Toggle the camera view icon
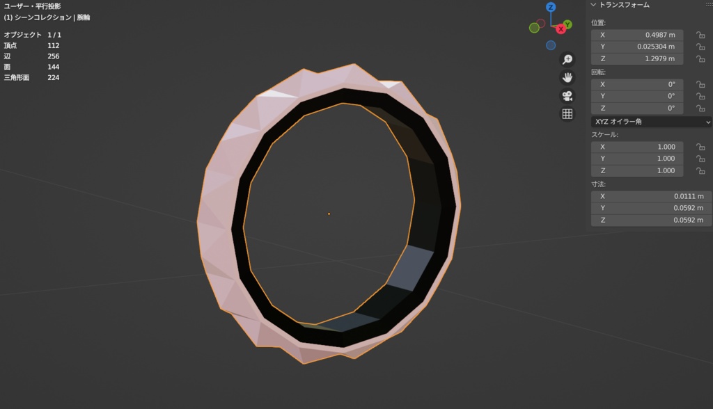This screenshot has height=409, width=713. coord(567,96)
